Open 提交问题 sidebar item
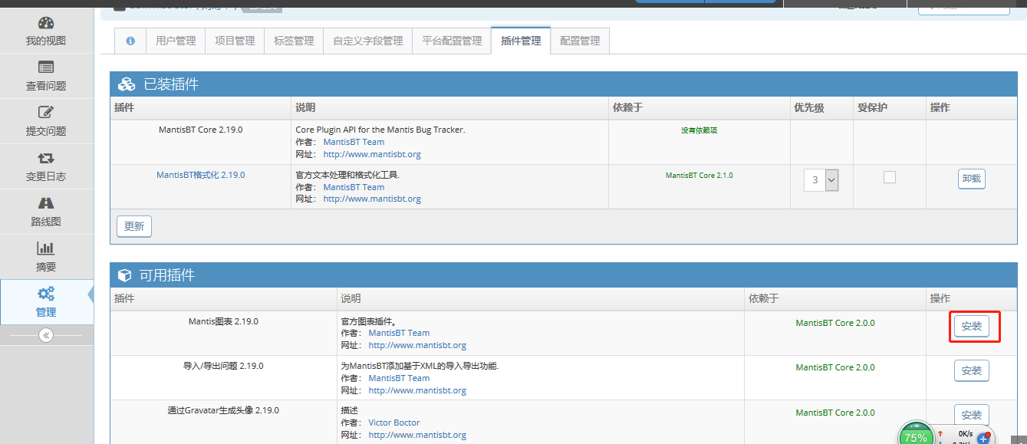 tap(46, 122)
